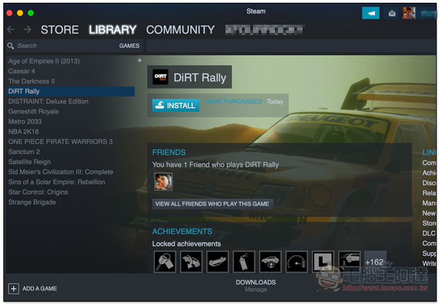Open the GAMES filter dropdown
Image resolution: width=440 pixels, height=305 pixels.
(x=129, y=46)
